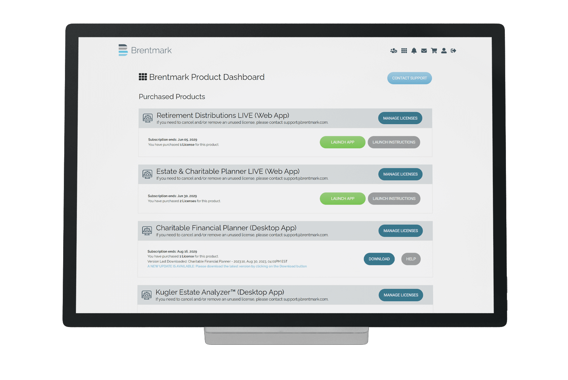Launch the Estate & Charitable Planner app
The height and width of the screenshot is (380, 568).
click(343, 199)
